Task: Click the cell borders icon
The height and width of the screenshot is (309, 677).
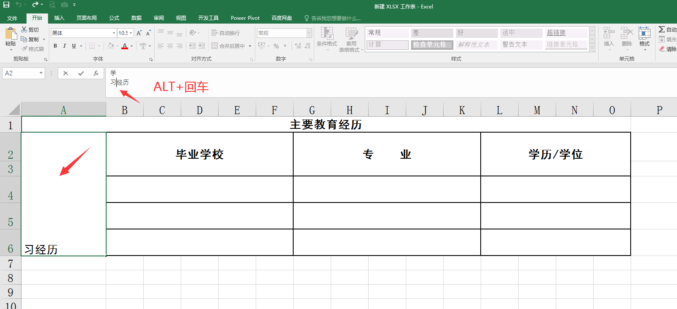Action: (92, 46)
